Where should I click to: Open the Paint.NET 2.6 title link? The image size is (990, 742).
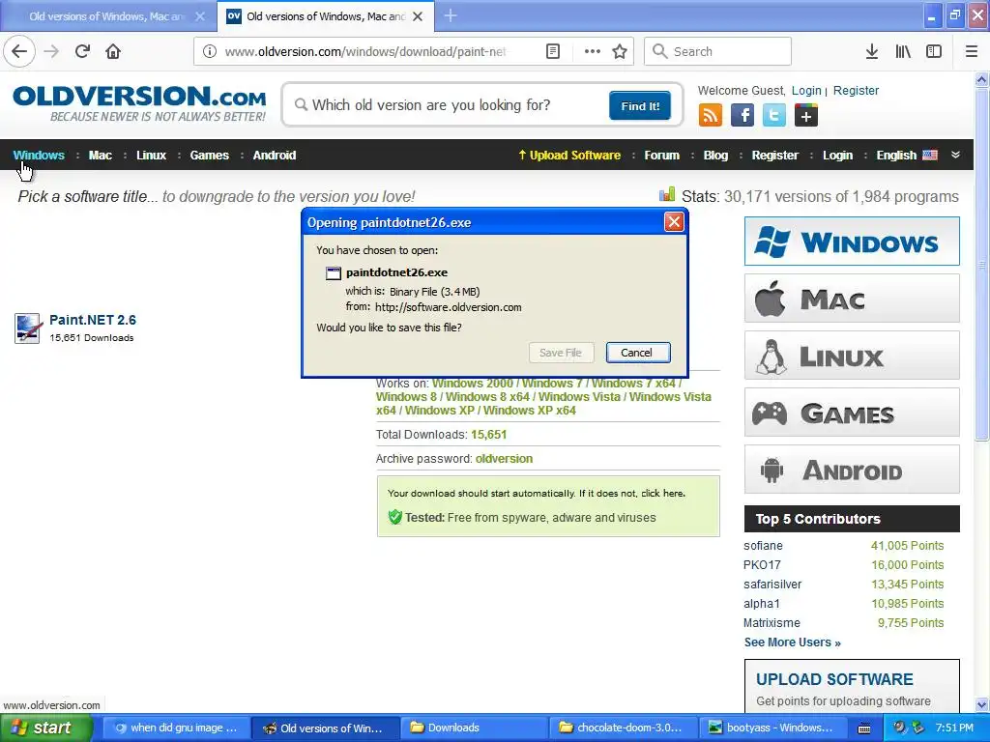pyautogui.click(x=93, y=320)
